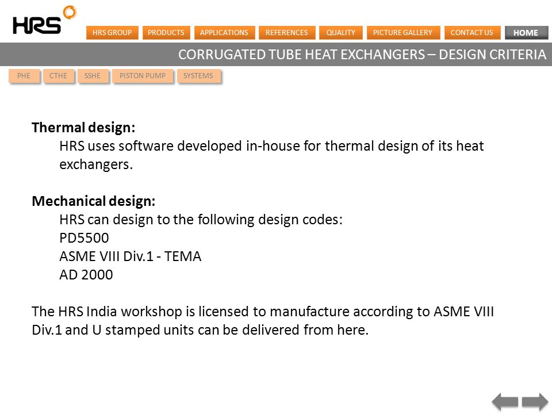Go to the previous slide arrow
This screenshot has width=552, height=414.
click(505, 402)
